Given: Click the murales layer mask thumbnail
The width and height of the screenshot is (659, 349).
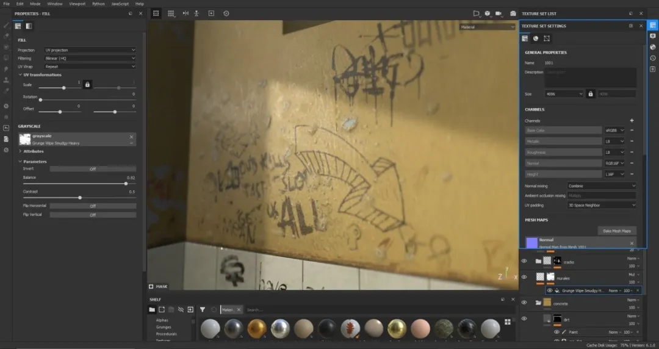Looking at the screenshot, I should [550, 276].
